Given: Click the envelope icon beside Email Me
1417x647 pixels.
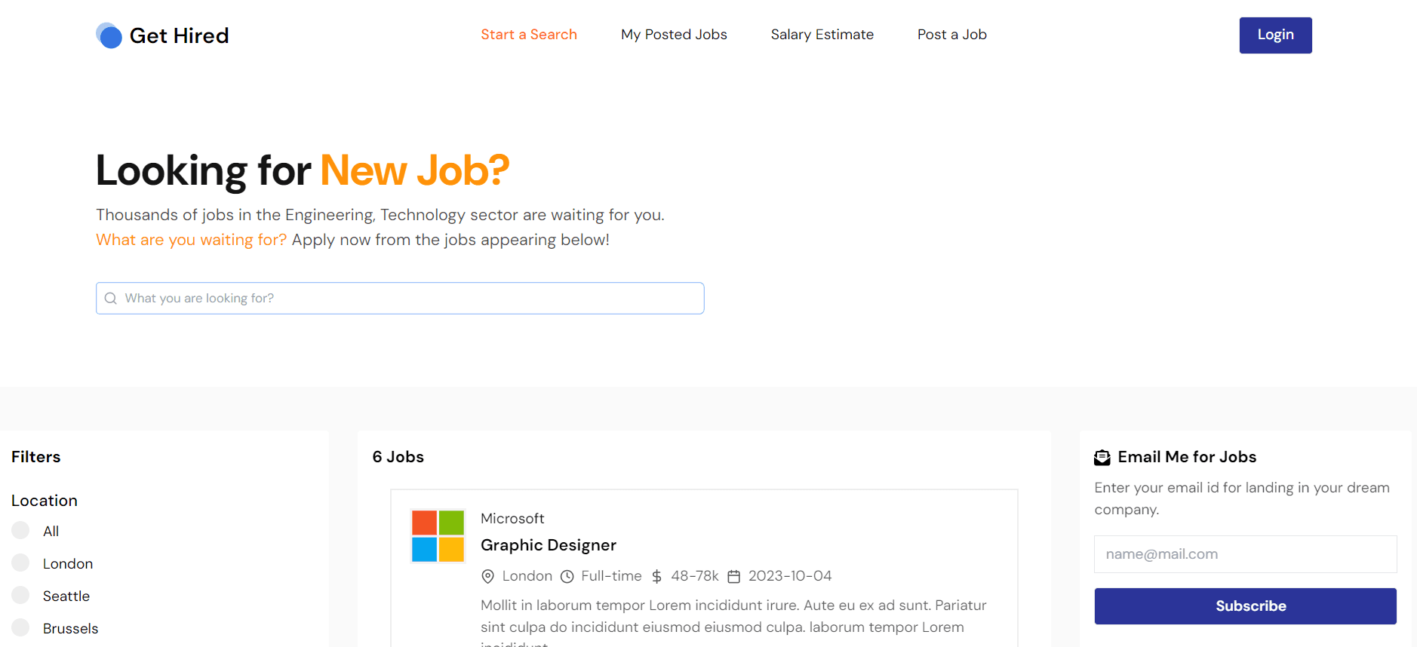Looking at the screenshot, I should pos(1102,458).
